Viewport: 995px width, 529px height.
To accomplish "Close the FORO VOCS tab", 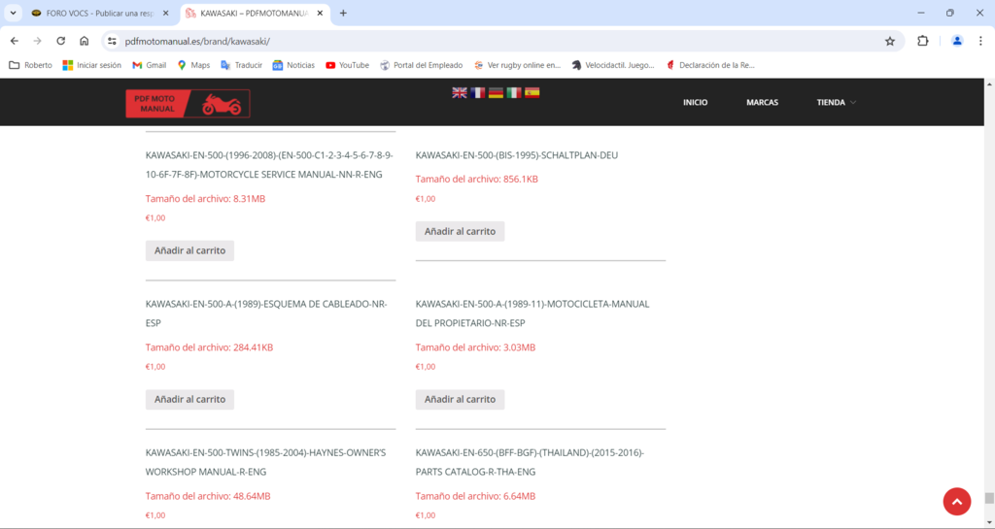I will (165, 13).
